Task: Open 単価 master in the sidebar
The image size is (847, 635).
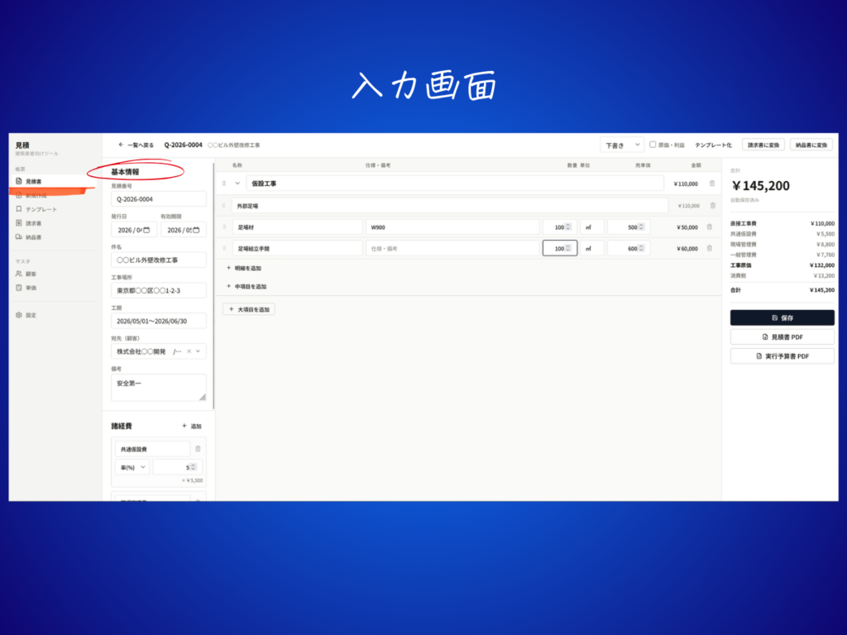Action: 31,288
